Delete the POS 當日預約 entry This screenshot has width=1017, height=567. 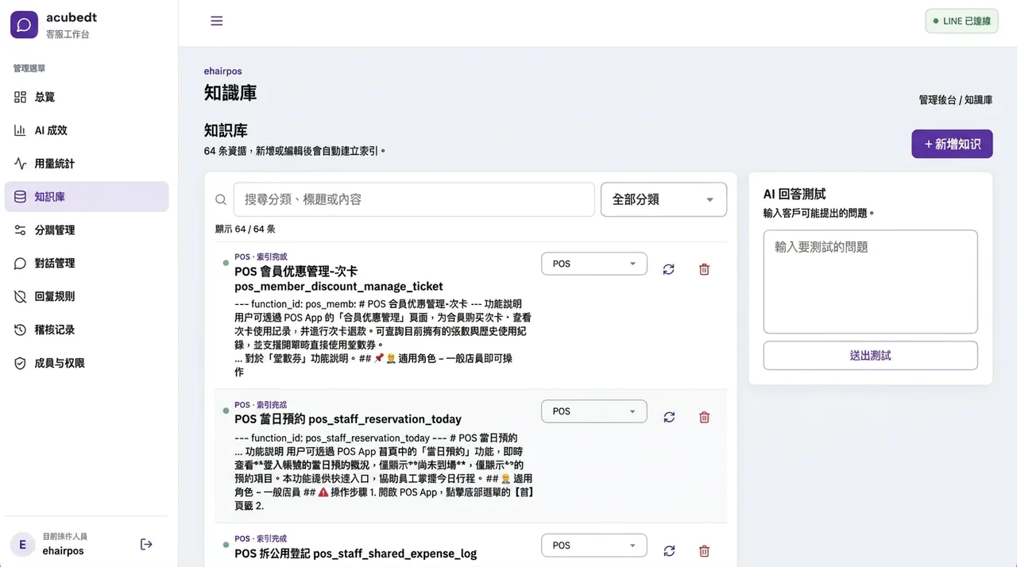coord(704,417)
